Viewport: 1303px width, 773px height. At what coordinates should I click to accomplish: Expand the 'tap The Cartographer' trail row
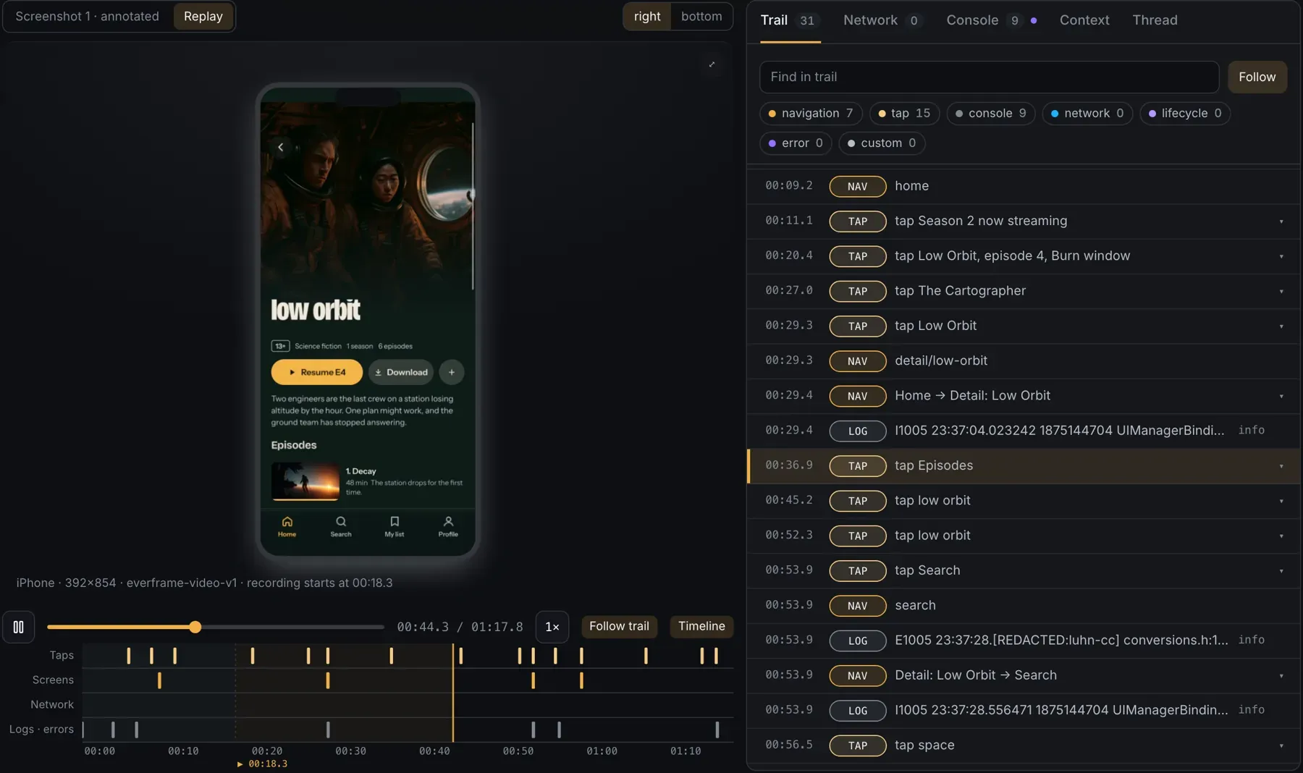(1281, 292)
